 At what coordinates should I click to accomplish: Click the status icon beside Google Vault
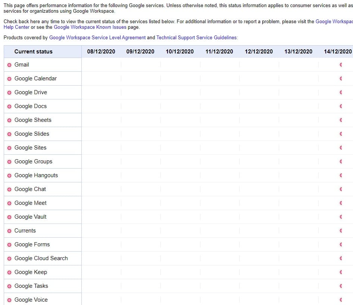pos(9,217)
